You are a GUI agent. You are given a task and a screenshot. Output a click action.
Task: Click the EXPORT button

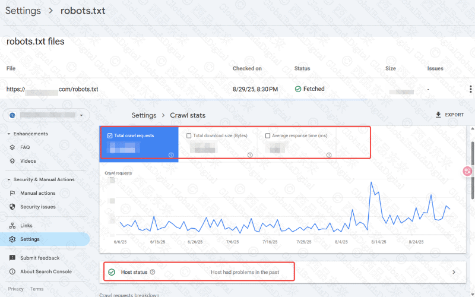(x=449, y=115)
